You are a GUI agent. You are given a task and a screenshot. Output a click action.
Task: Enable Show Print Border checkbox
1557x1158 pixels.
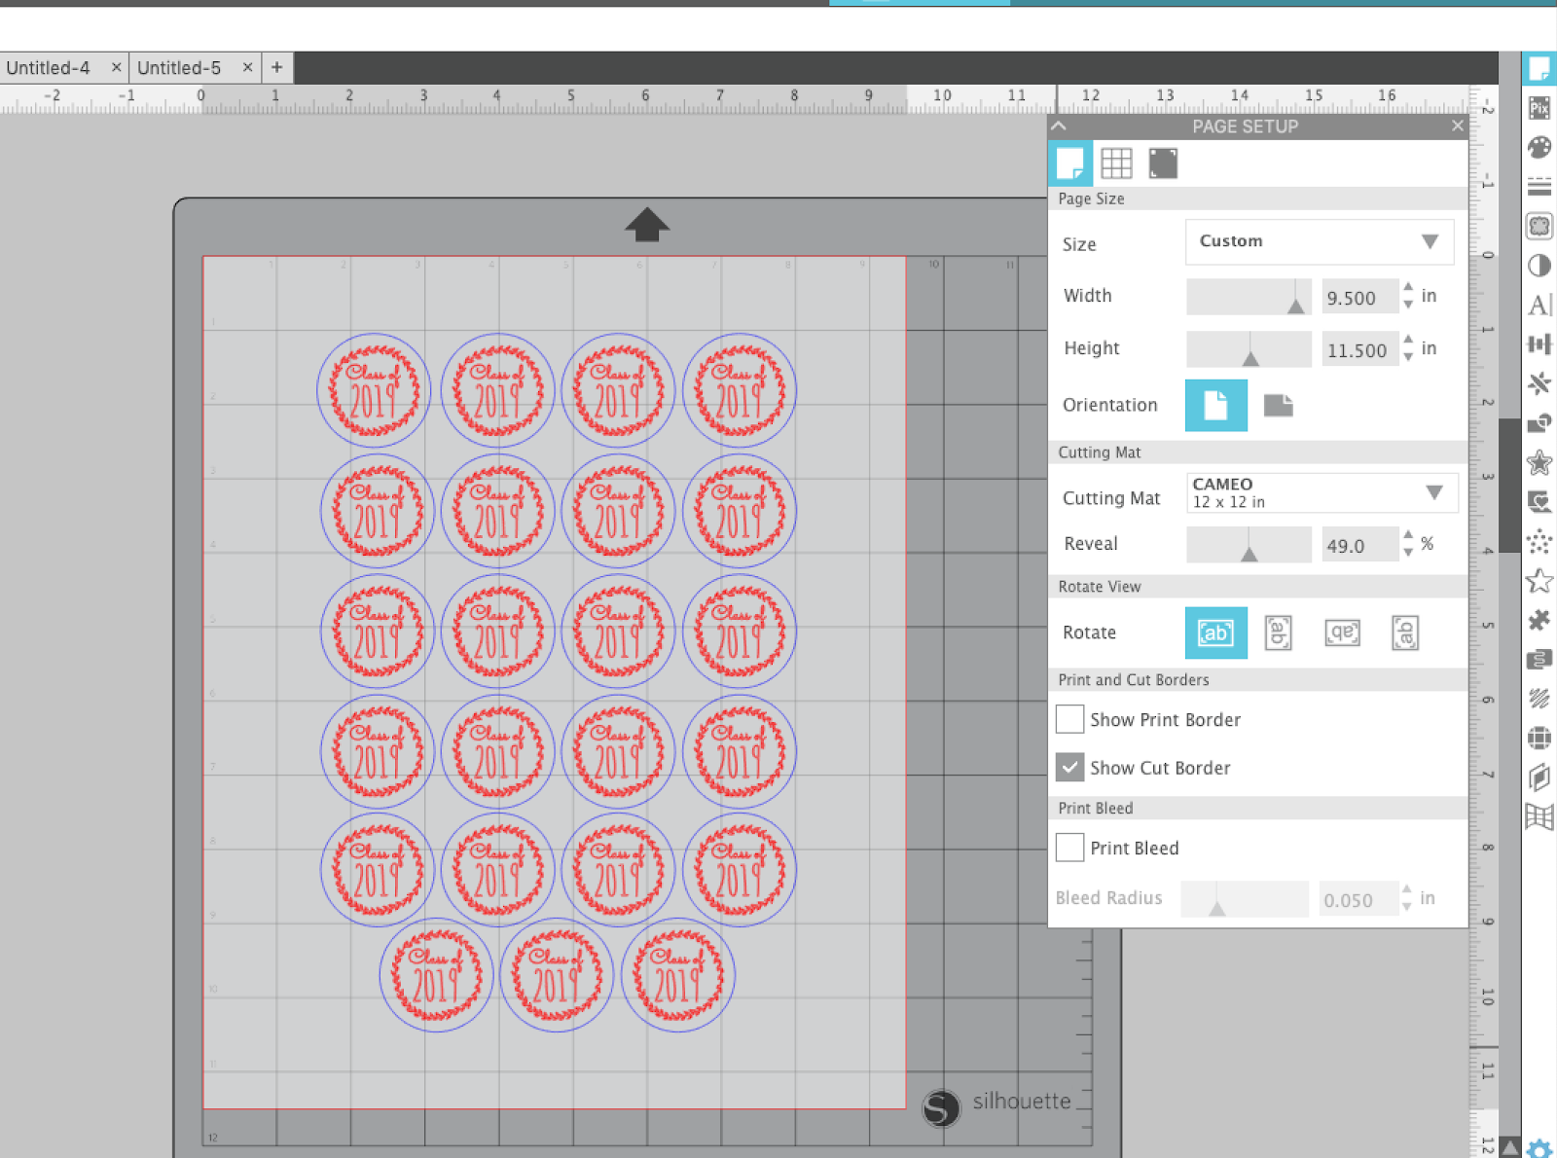click(1069, 719)
